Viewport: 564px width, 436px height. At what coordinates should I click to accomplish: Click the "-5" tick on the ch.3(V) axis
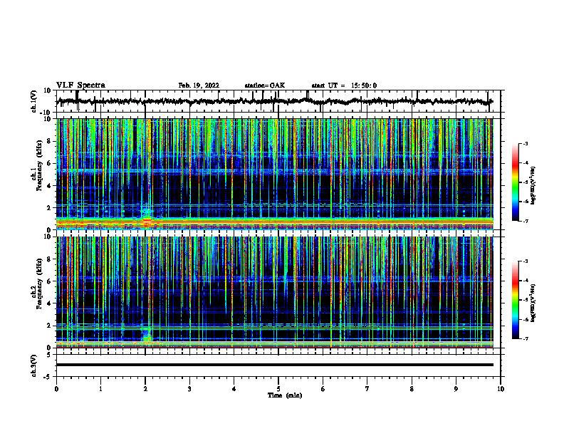(48, 377)
